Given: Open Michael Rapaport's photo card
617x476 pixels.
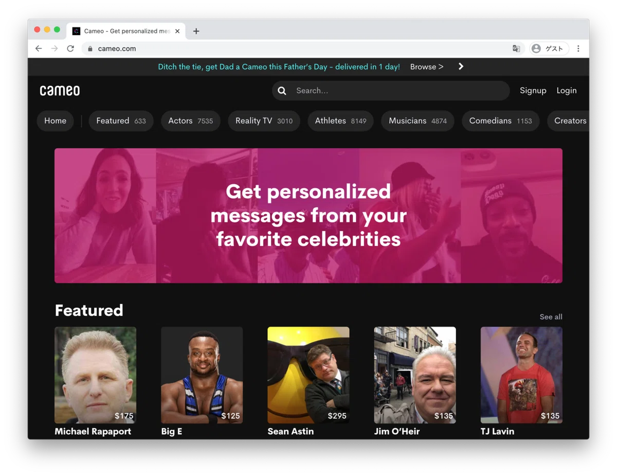Looking at the screenshot, I should coord(95,375).
